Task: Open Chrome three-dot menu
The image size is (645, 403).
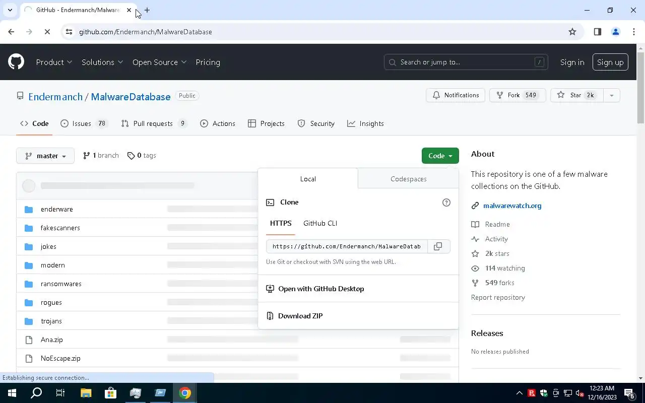Action: pos(633,32)
